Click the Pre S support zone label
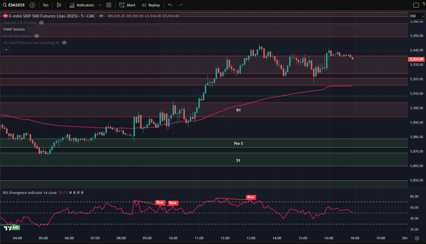This screenshot has width=426, height=244. [x=238, y=143]
